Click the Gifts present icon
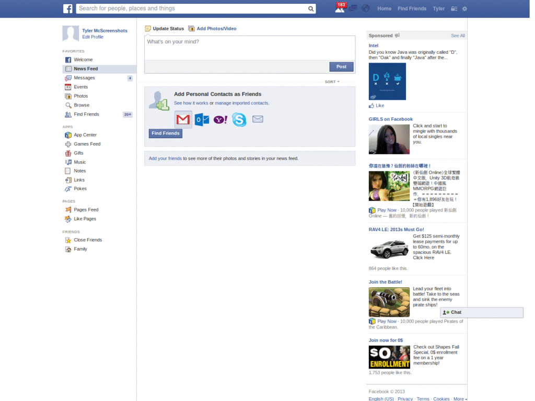The height and width of the screenshot is (401, 535). coord(68,153)
